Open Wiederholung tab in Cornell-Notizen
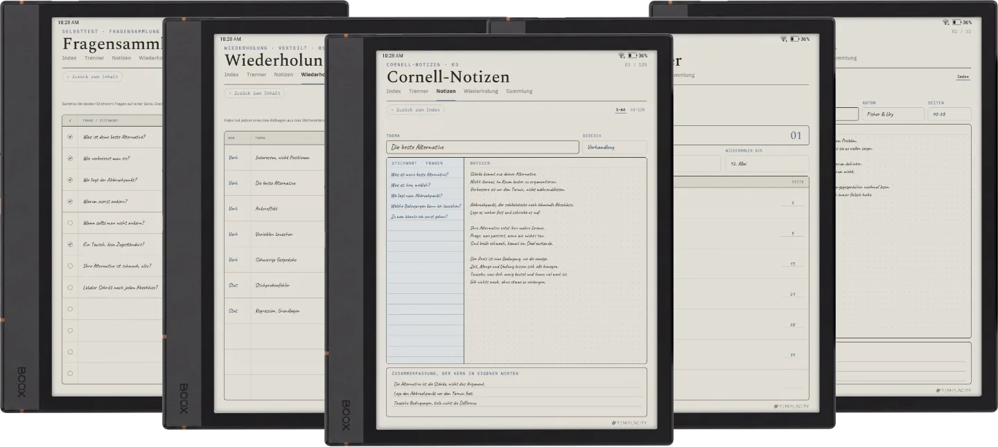 481,91
